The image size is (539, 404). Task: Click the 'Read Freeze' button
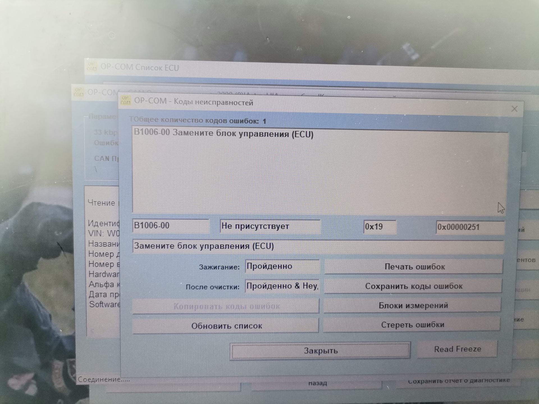tap(457, 349)
